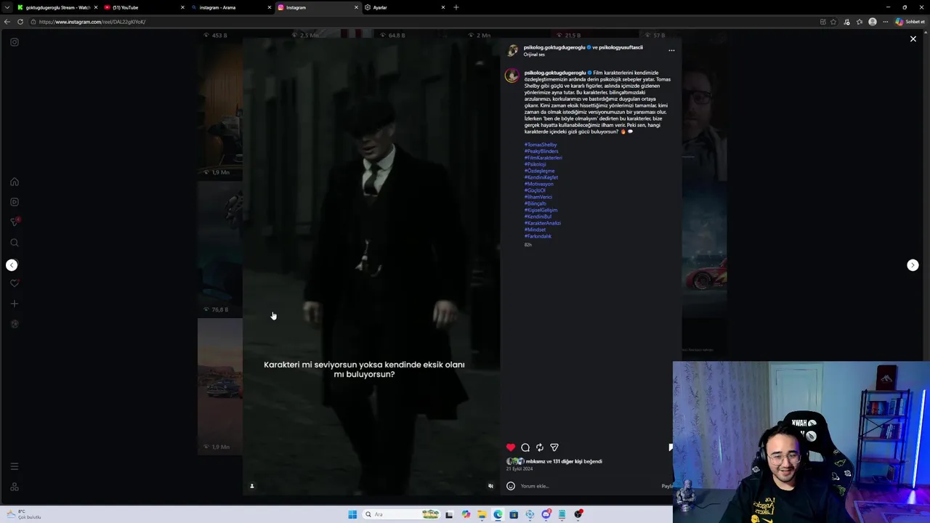Open the browser settings ellipsis menu
The width and height of the screenshot is (930, 523).
coord(885,22)
